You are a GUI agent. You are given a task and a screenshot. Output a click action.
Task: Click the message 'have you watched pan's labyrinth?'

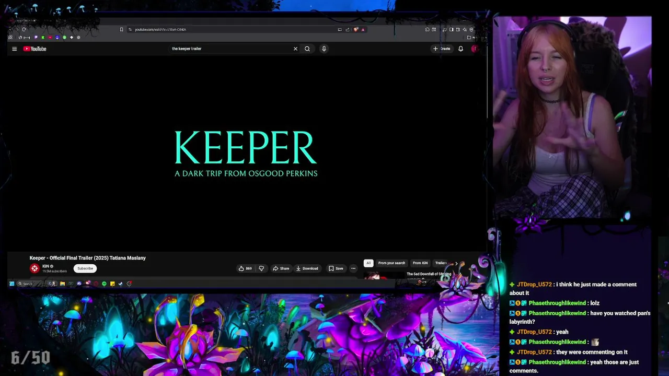(x=580, y=318)
